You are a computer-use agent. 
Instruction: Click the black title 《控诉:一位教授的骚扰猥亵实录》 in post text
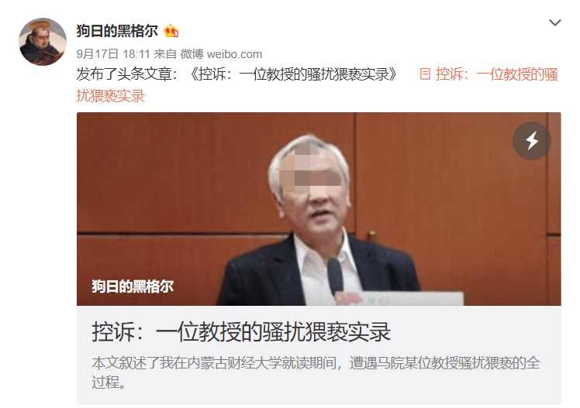pyautogui.click(x=294, y=74)
